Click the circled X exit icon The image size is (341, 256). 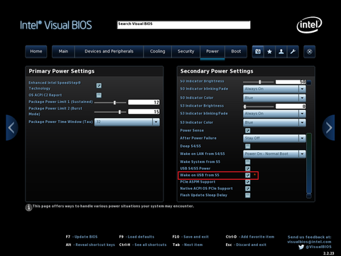coord(309,52)
